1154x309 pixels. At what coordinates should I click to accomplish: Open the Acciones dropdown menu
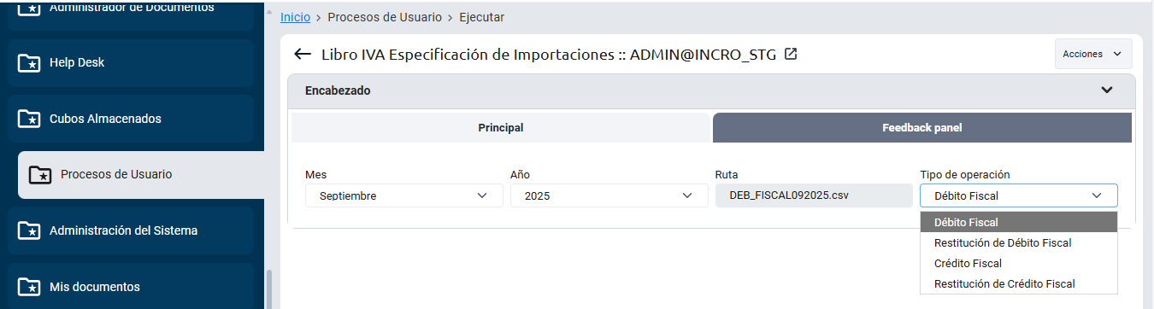click(1093, 54)
